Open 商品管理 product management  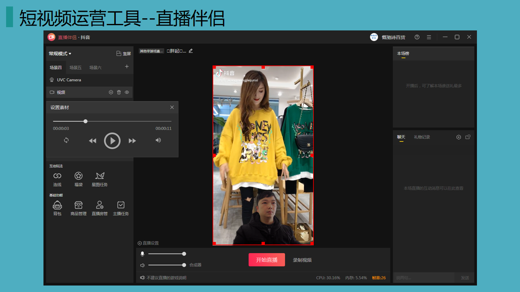78,208
